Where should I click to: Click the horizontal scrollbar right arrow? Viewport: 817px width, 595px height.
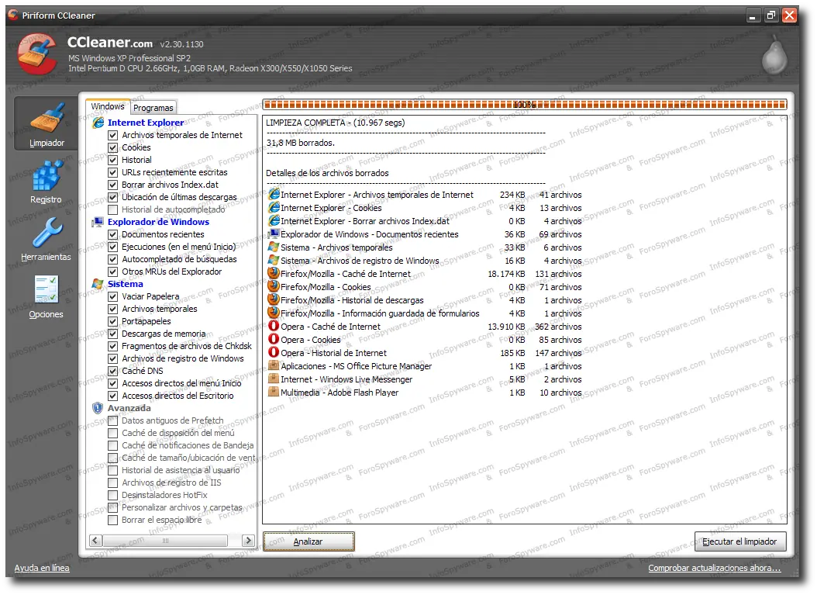[x=249, y=540]
